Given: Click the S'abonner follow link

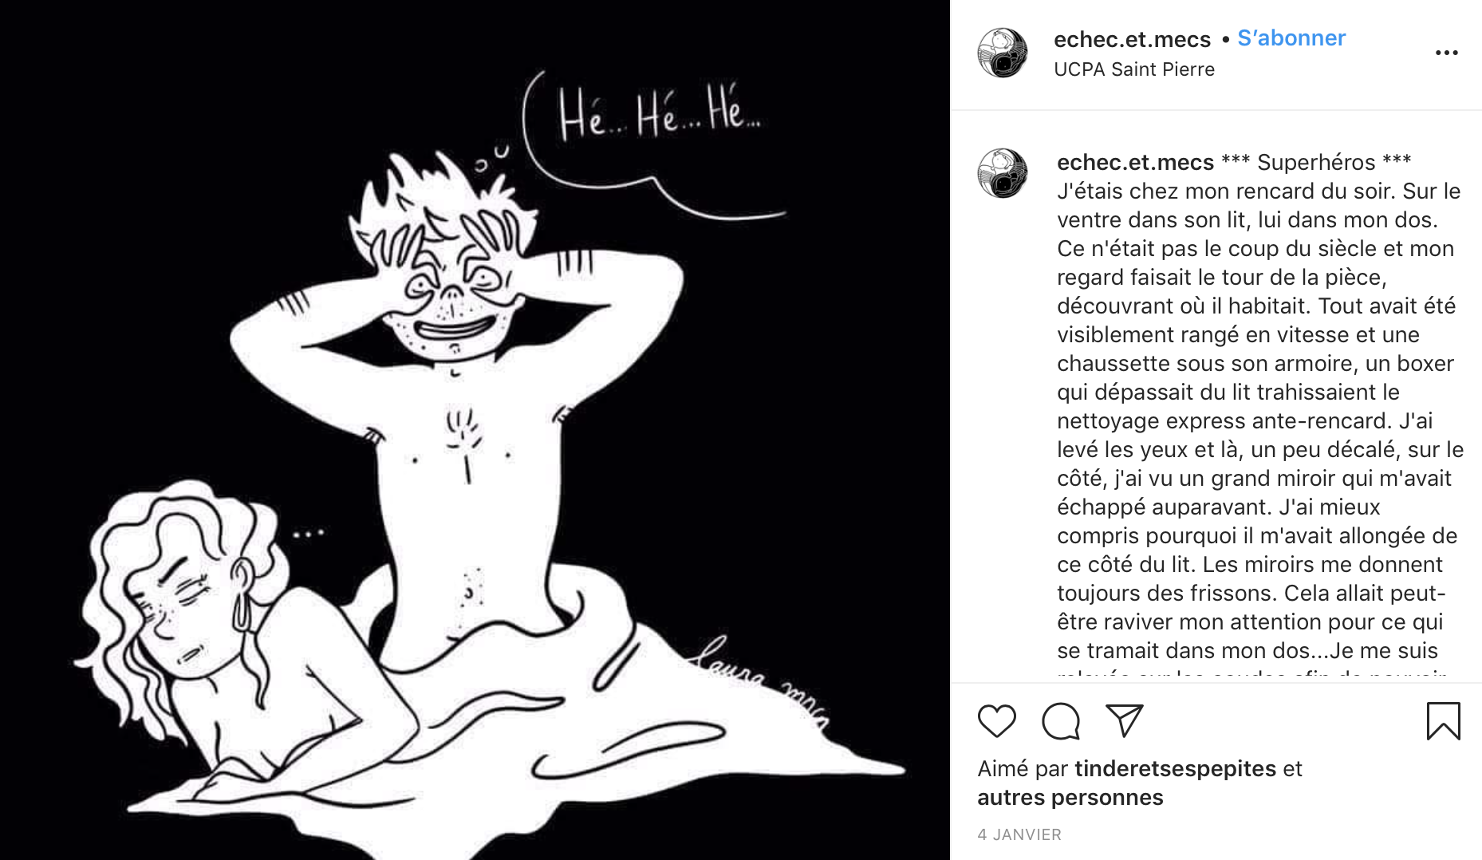Looking at the screenshot, I should tap(1291, 38).
